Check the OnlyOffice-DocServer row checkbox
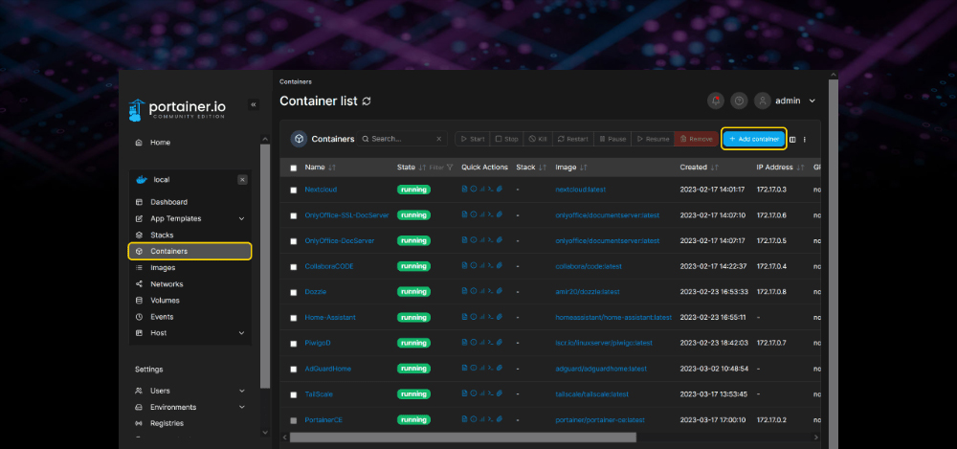This screenshot has width=957, height=449. (294, 241)
